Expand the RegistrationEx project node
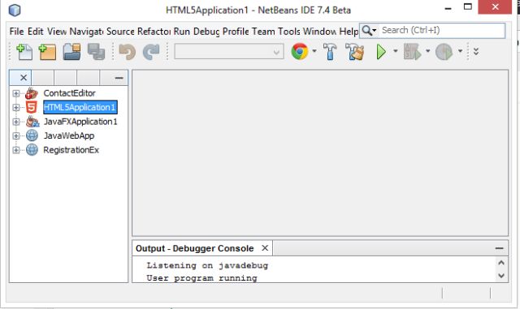This screenshot has width=520, height=309. (16, 150)
